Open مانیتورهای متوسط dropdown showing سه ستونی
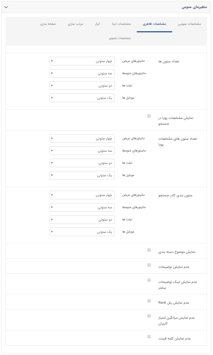 [82, 73]
